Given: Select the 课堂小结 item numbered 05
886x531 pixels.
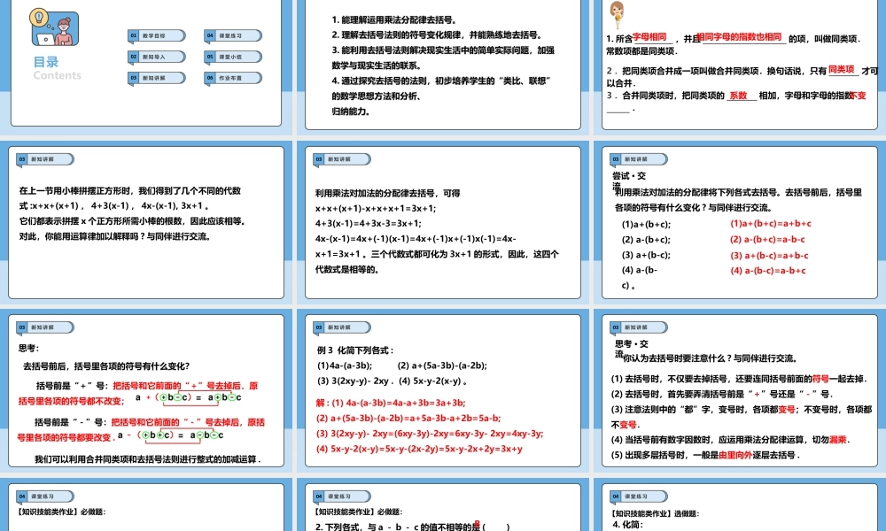Looking at the screenshot, I should (x=232, y=57).
